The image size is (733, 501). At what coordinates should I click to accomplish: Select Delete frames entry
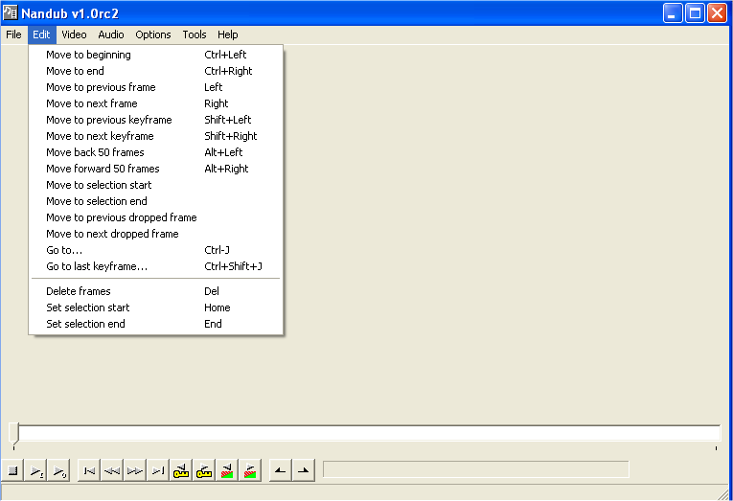coord(155,291)
